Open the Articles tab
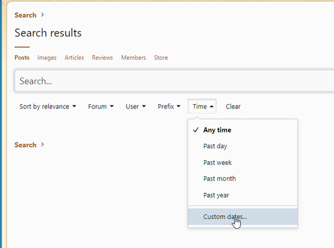The height and width of the screenshot is (248, 334). (x=74, y=58)
